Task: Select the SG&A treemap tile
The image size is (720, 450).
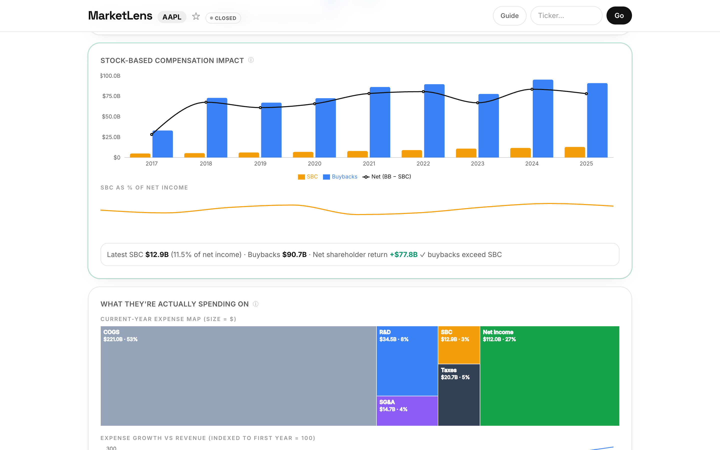Action: coord(407,411)
